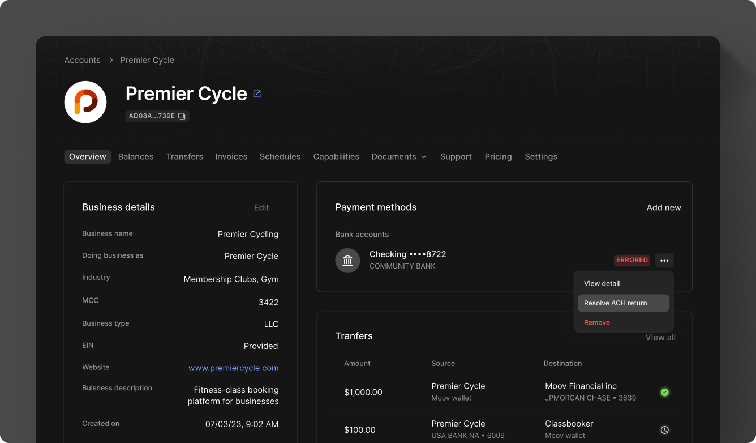This screenshot has height=443, width=756.
Task: Click Moov Financial inc destination
Action: pos(581,386)
